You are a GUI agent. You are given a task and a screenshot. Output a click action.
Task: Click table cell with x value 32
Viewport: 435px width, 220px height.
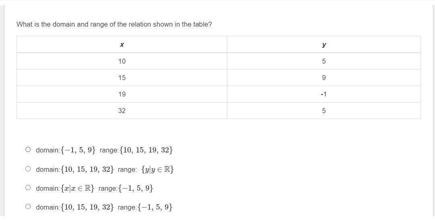point(122,111)
